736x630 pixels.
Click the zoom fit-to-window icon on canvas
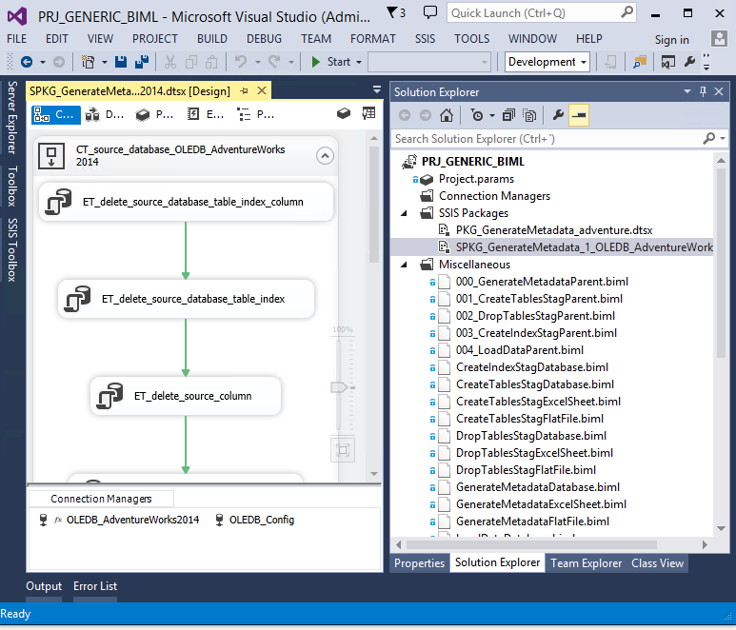343,450
